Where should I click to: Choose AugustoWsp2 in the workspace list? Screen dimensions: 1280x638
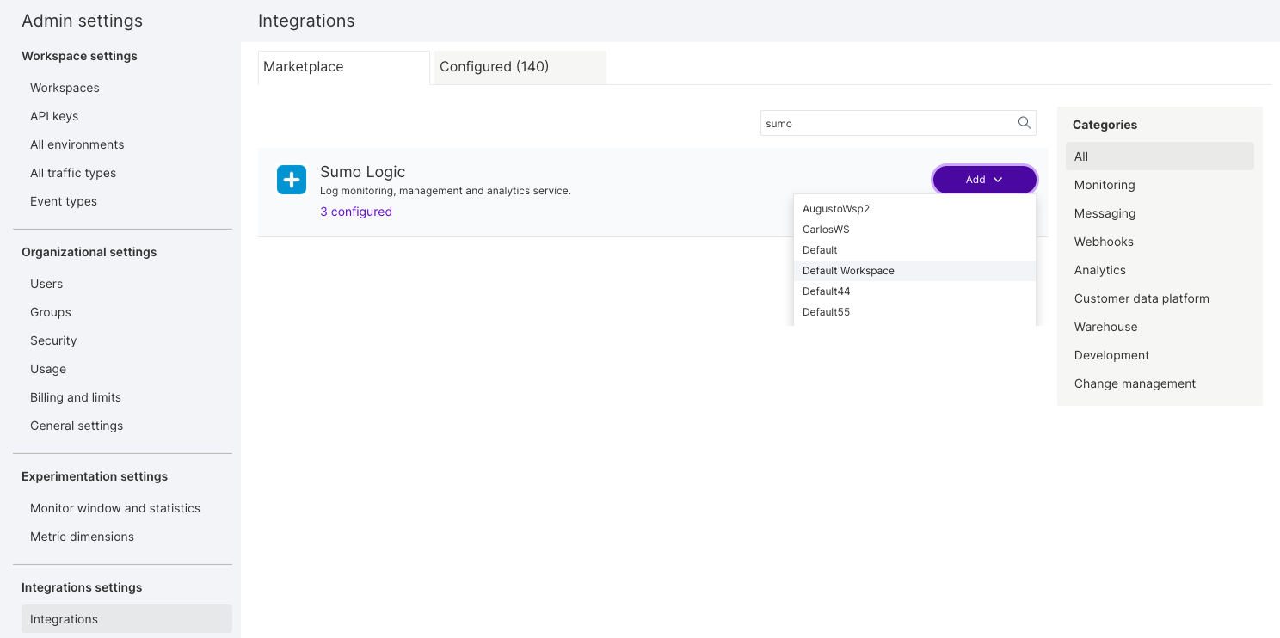pyautogui.click(x=835, y=209)
